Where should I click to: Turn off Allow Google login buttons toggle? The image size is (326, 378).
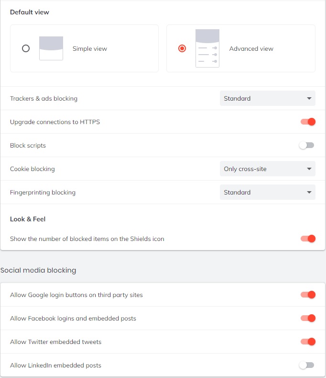point(308,295)
